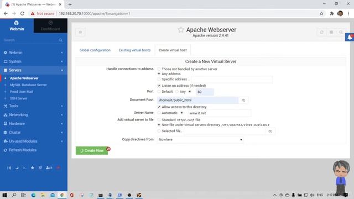
Task: Select 'Automatic' server name radio
Action: pos(159,113)
